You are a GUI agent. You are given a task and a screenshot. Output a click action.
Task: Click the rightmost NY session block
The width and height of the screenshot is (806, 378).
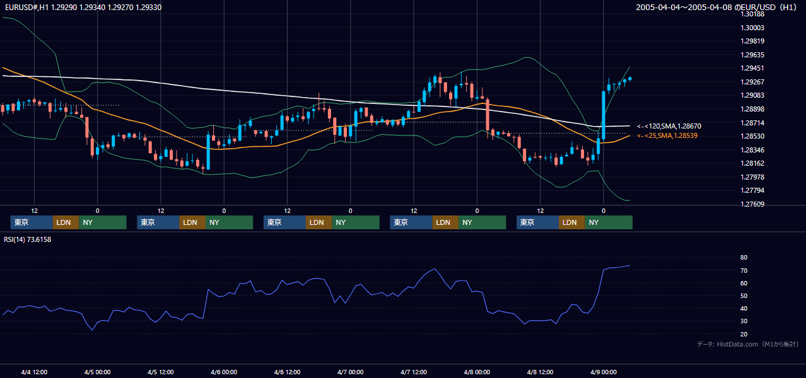click(609, 222)
